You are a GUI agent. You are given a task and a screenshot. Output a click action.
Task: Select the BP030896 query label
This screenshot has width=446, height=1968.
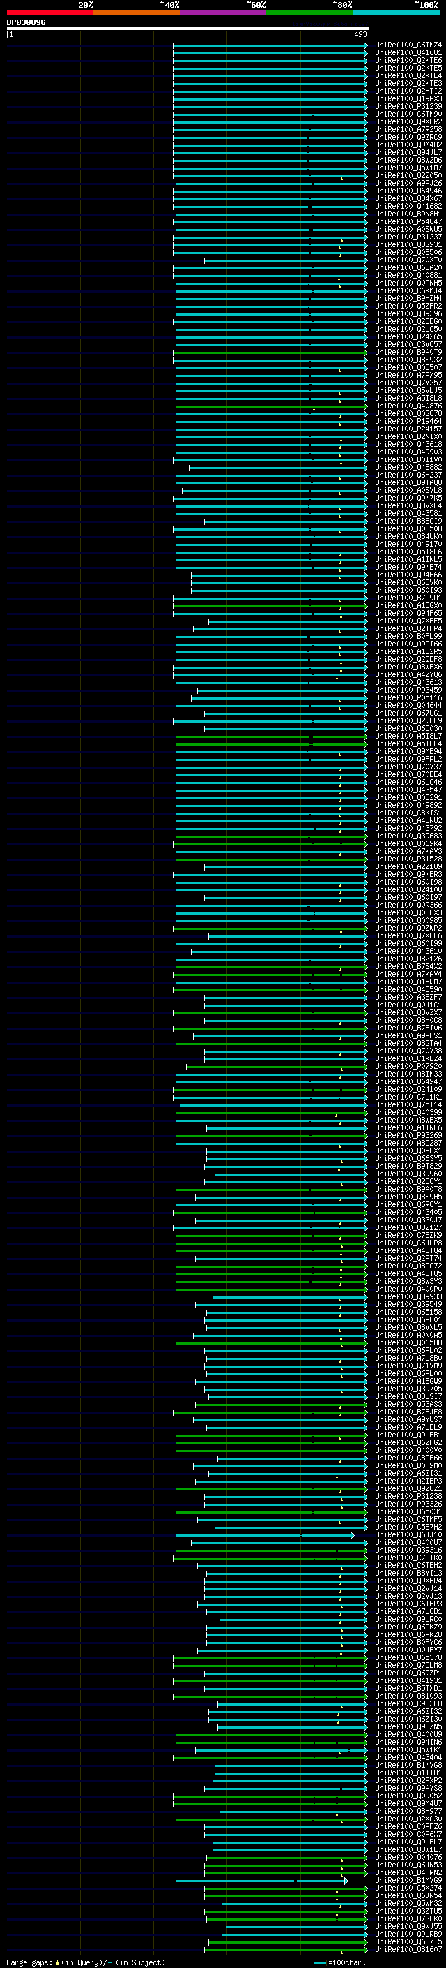tap(26, 23)
